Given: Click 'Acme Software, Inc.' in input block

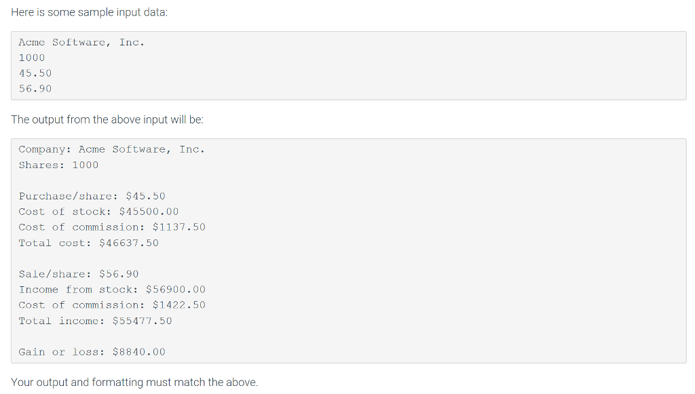Looking at the screenshot, I should (x=81, y=43).
